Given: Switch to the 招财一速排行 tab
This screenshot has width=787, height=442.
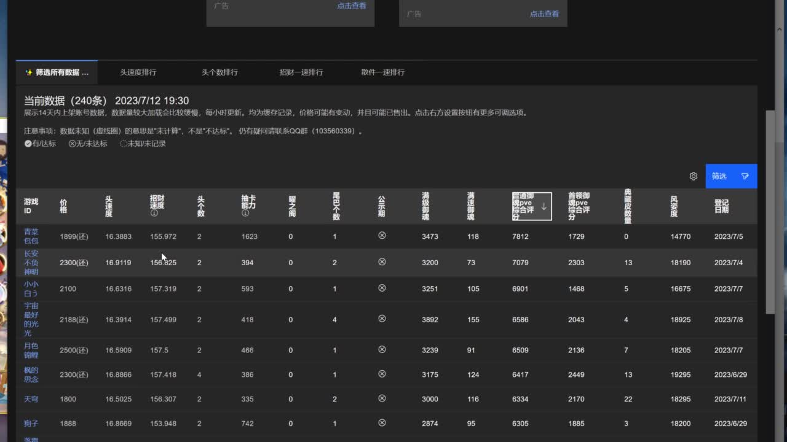Looking at the screenshot, I should [x=301, y=72].
